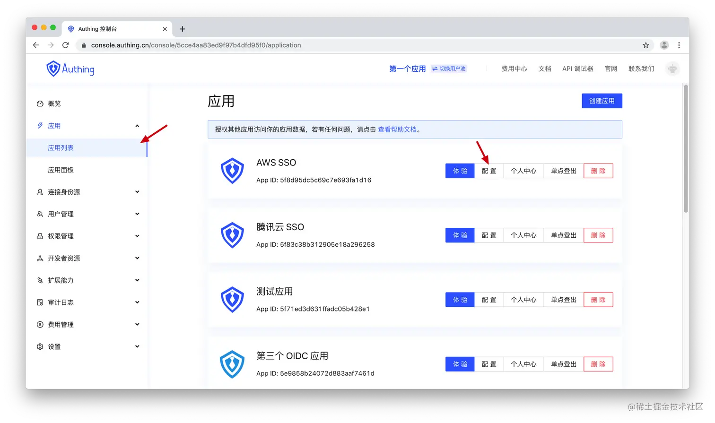Click 体验 button for AWS SSO
This screenshot has width=715, height=423.
tap(460, 171)
